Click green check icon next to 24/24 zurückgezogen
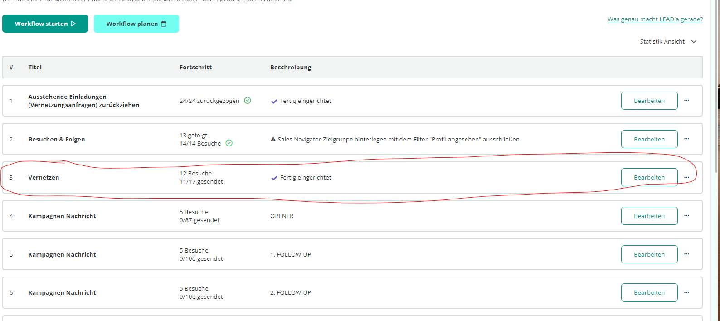 click(248, 101)
